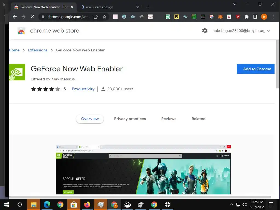Open File Explorer from taskbar
This screenshot has width=280, height=210.
[x=33, y=205]
